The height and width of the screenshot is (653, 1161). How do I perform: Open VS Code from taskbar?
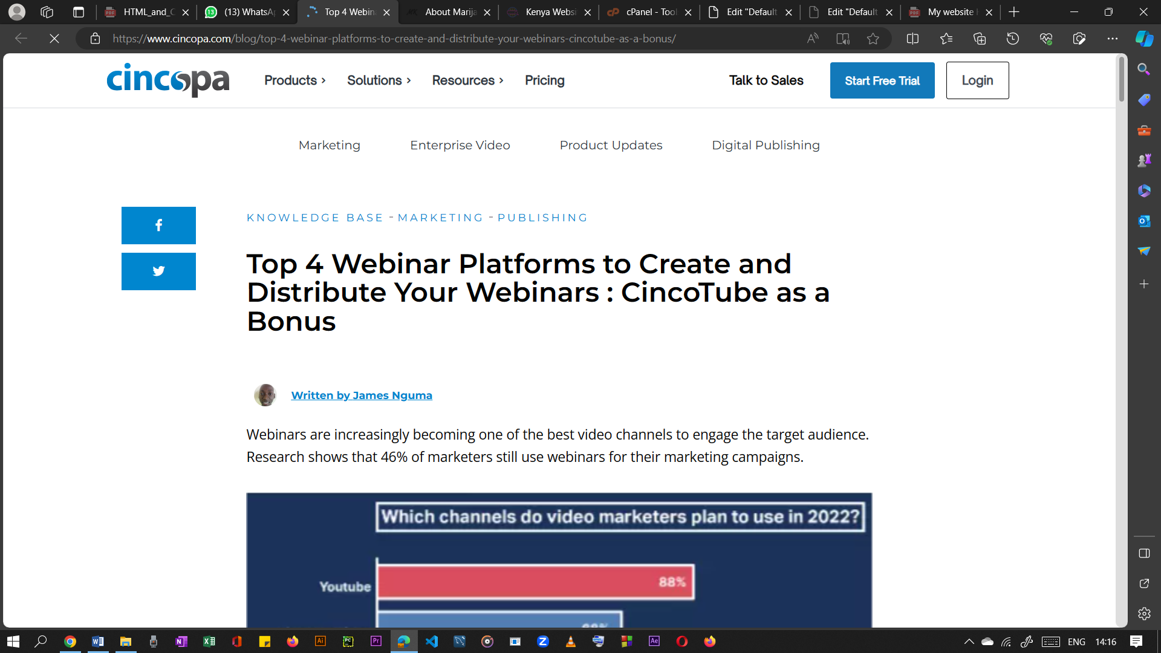coord(432,642)
